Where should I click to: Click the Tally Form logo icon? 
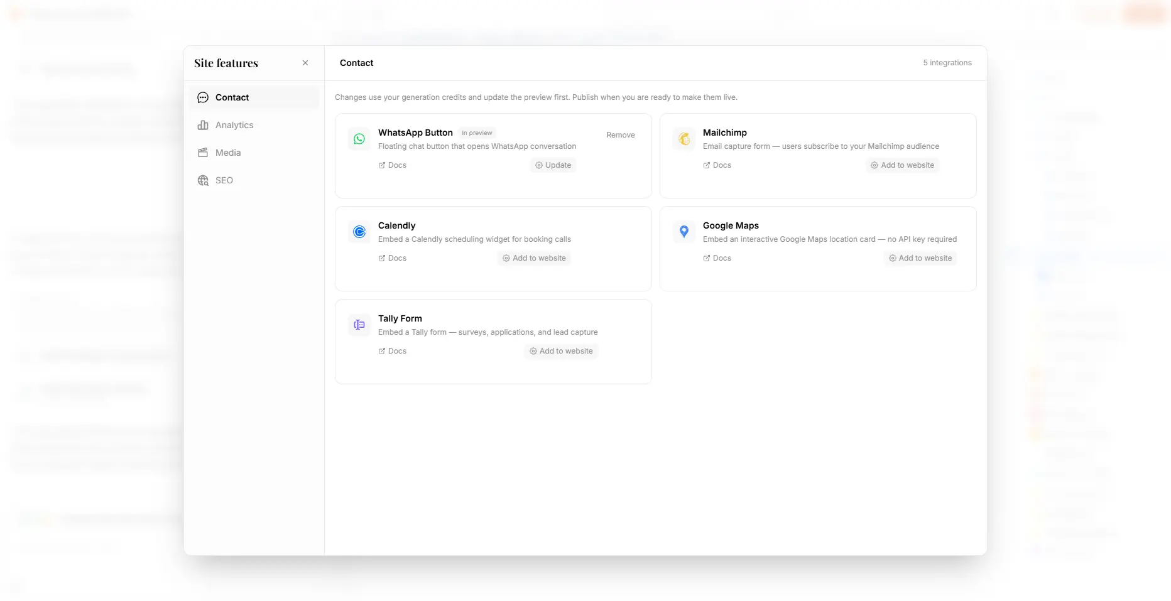coord(359,325)
